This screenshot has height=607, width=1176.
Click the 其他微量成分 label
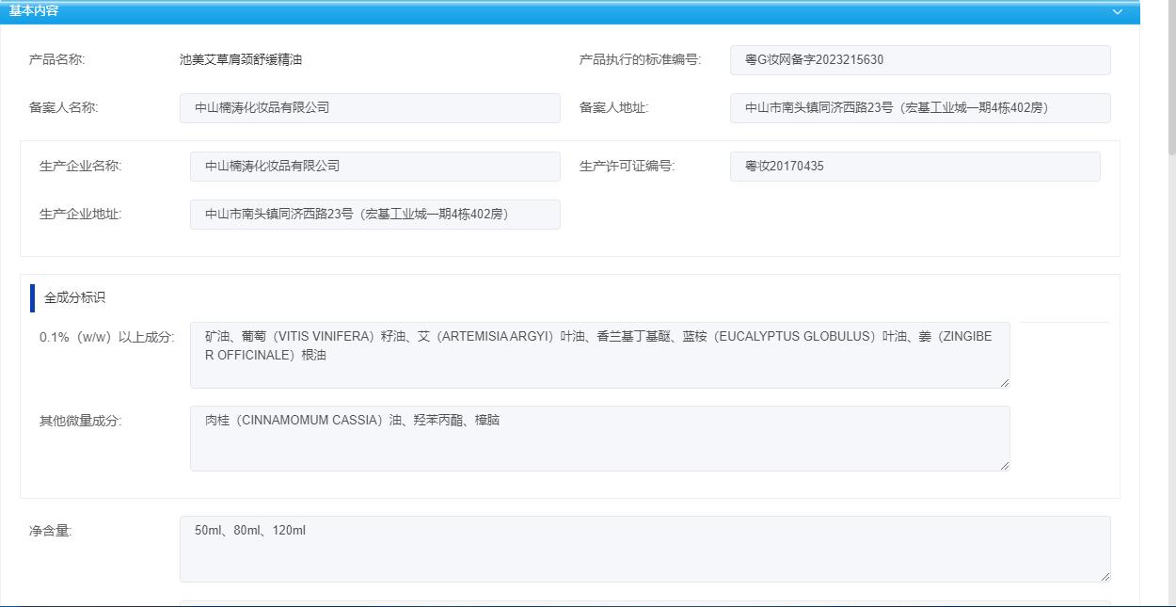click(80, 421)
